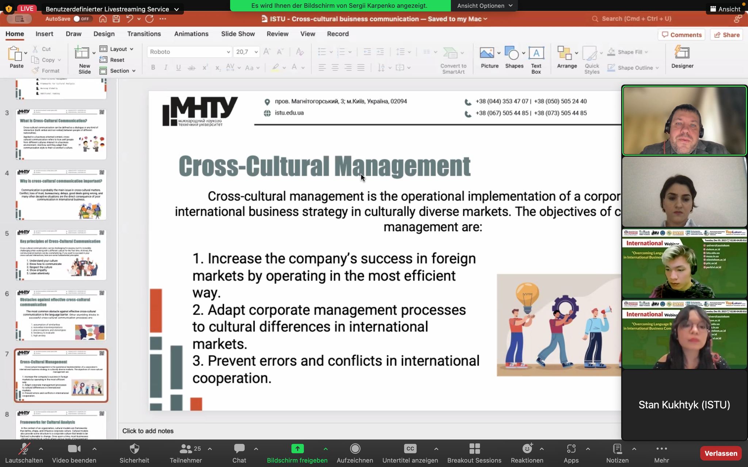748x467 pixels.
Task: Click the Reset slide button
Action: tap(112, 60)
